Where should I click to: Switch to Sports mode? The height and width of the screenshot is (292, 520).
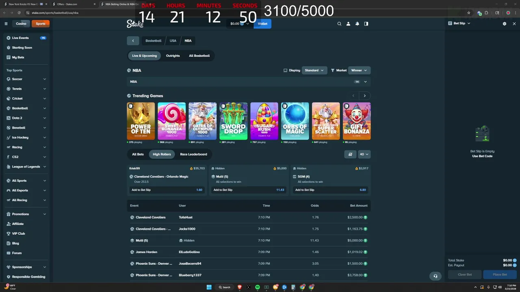[x=41, y=24]
